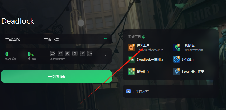Image resolution: width=226 pixels, height=110 pixels.
Task: Launch the Deadlock一键翻译 translation icon
Action: (x=131, y=59)
